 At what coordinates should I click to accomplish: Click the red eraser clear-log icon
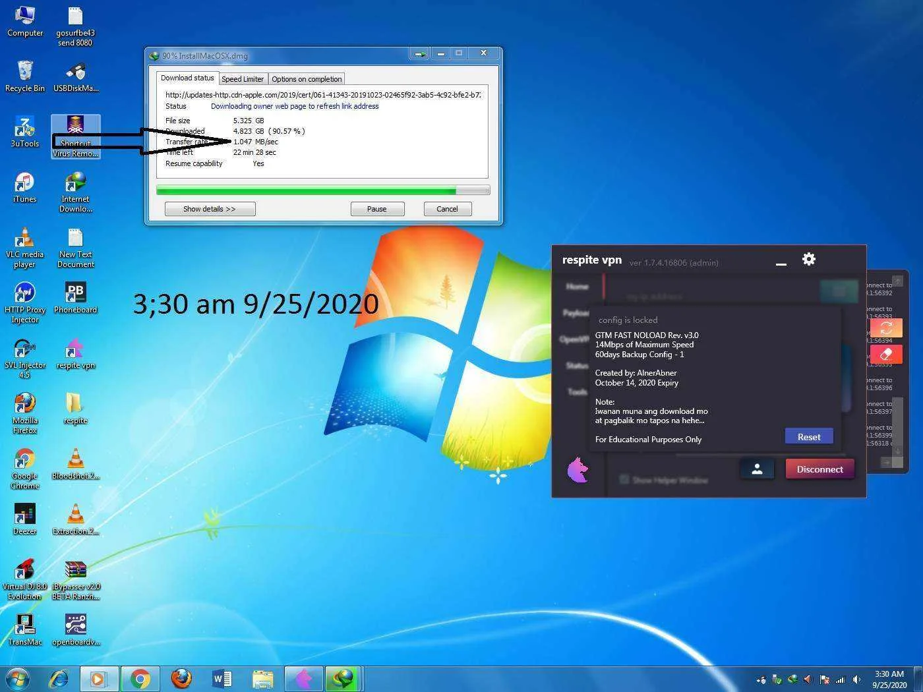886,354
